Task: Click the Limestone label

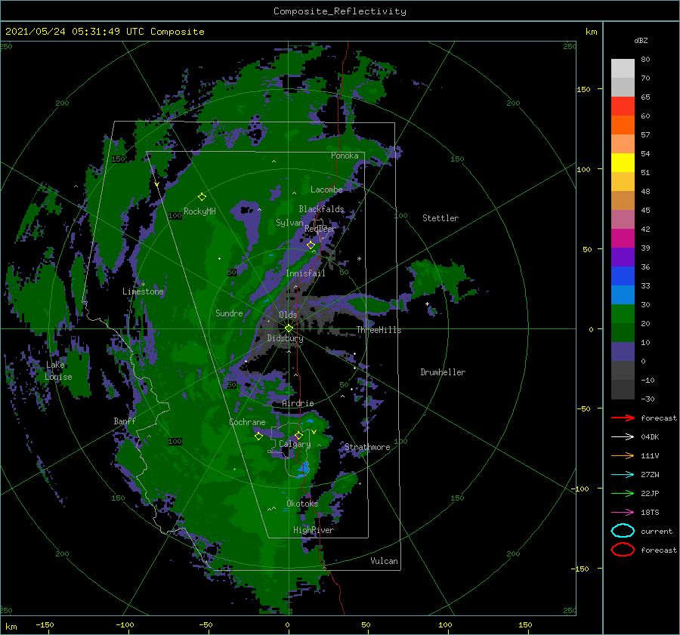Action: (x=143, y=291)
